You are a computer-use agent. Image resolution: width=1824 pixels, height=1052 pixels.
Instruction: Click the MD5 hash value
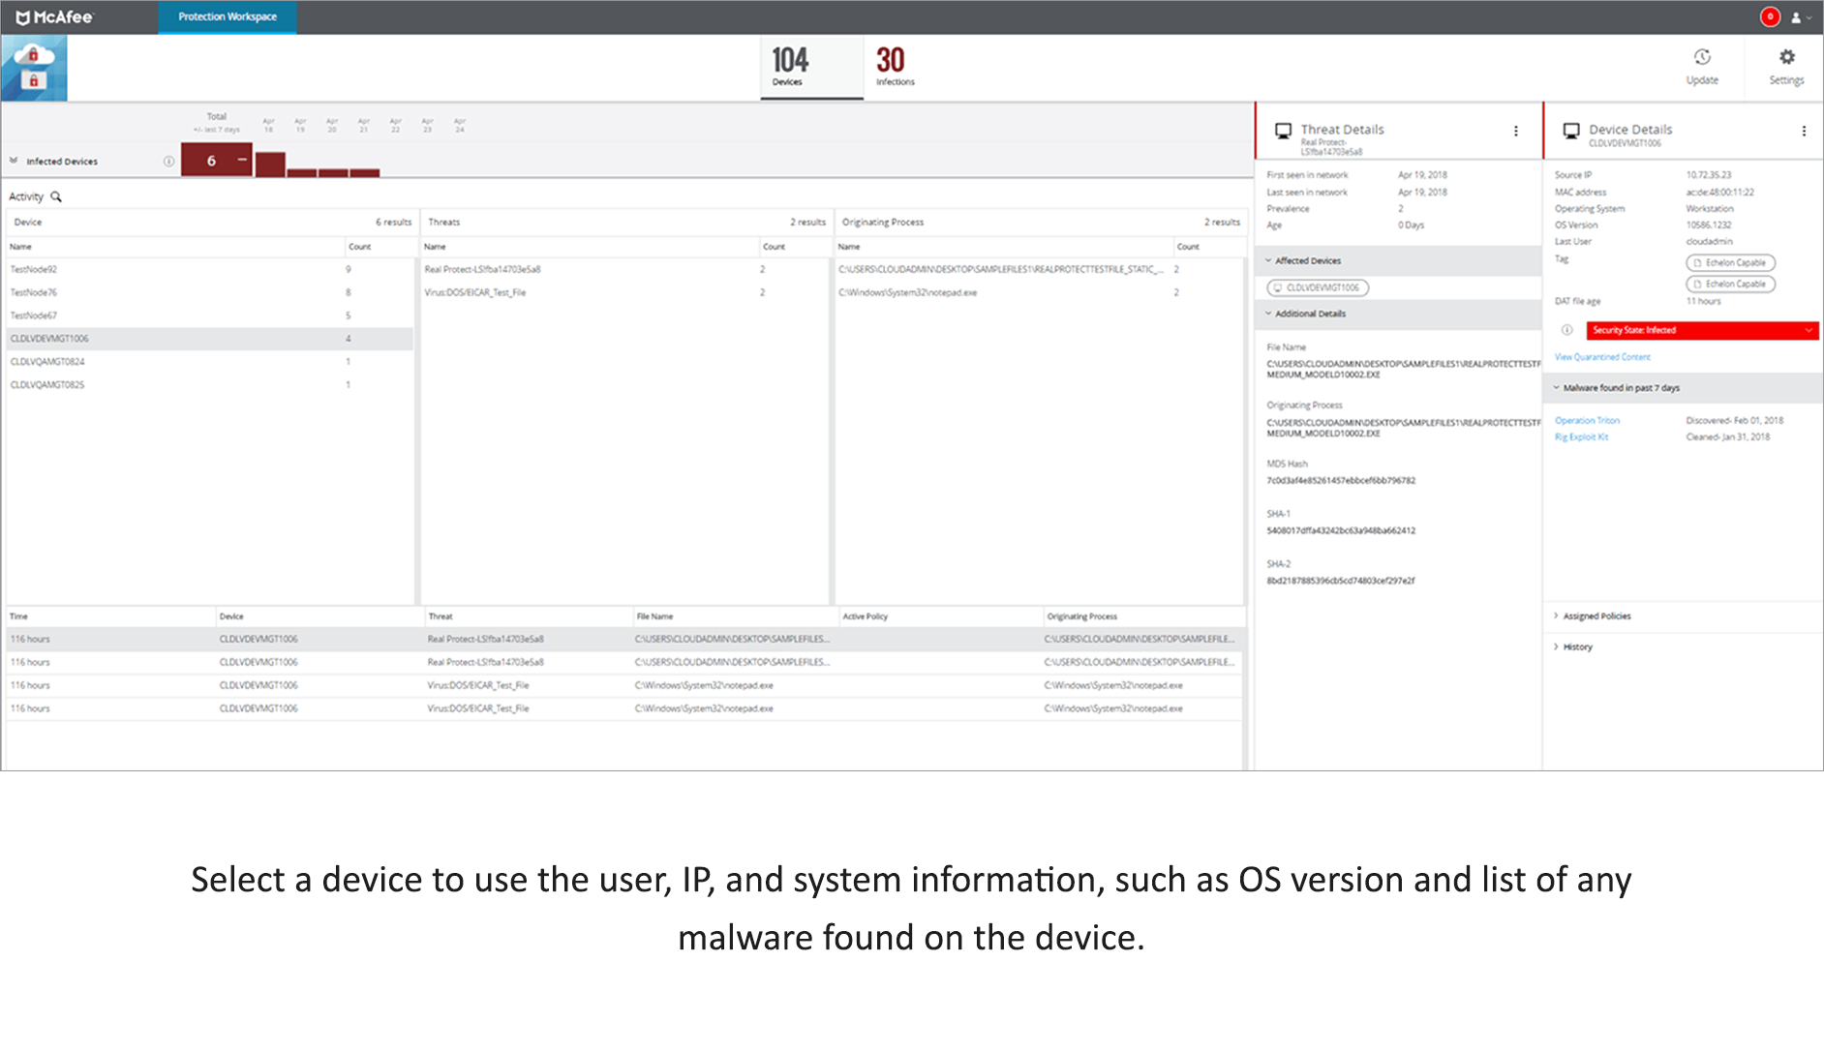1341,480
